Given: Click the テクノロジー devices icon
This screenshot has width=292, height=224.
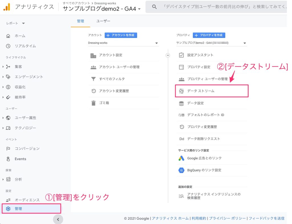Looking at the screenshot, I should click(8, 128).
